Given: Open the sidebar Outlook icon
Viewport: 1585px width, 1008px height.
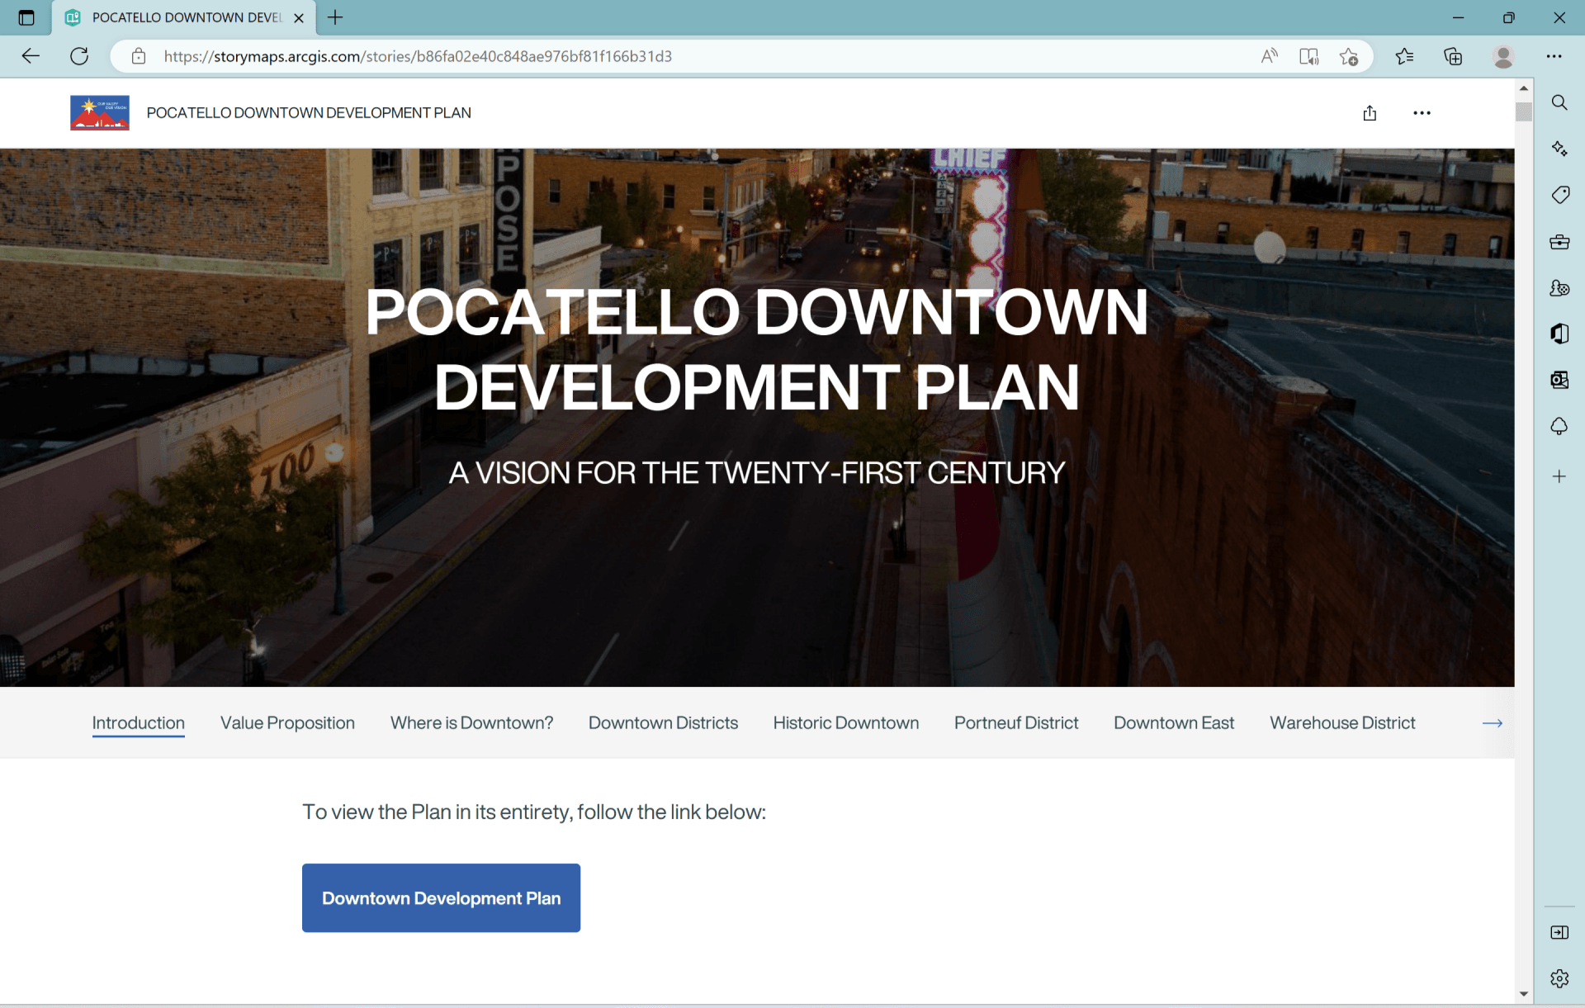Looking at the screenshot, I should click(x=1559, y=380).
